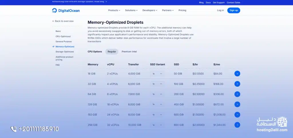293x138 pixels.
Task: Go Back to overview
Action: (x=63, y=21)
